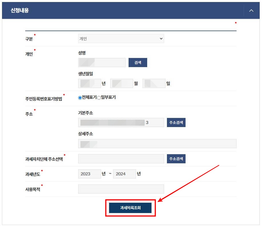Click the birth day field before 일

coord(154,83)
